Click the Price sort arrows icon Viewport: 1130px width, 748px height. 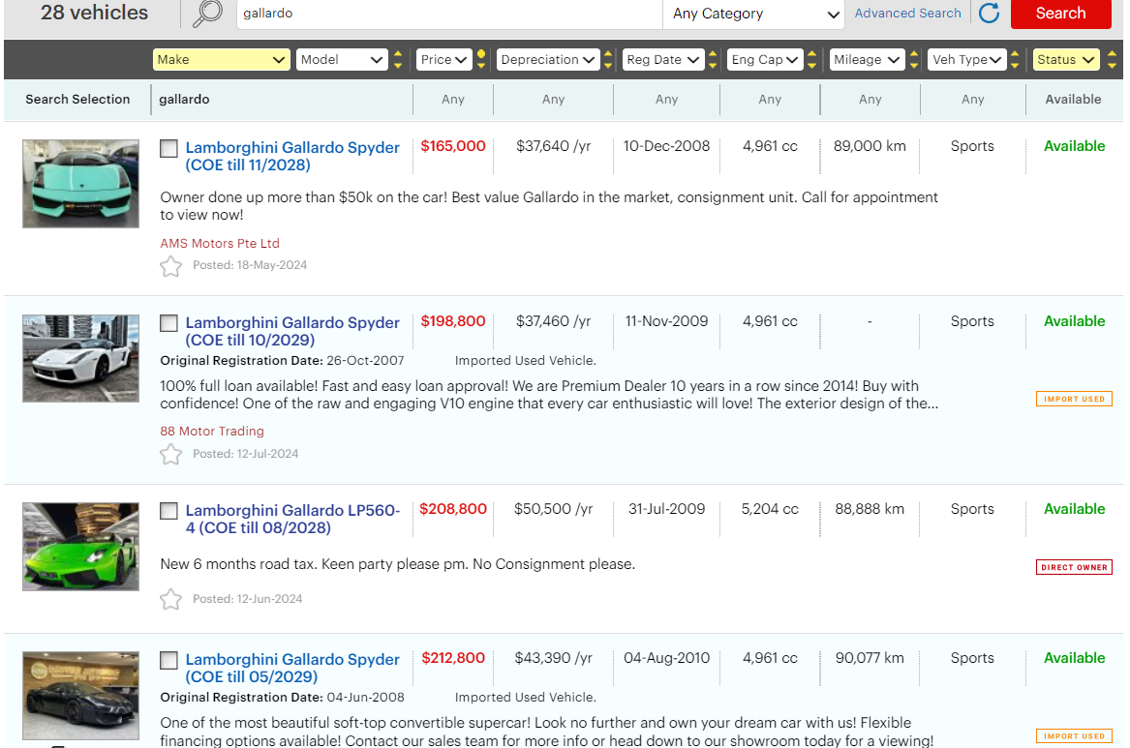tap(481, 60)
